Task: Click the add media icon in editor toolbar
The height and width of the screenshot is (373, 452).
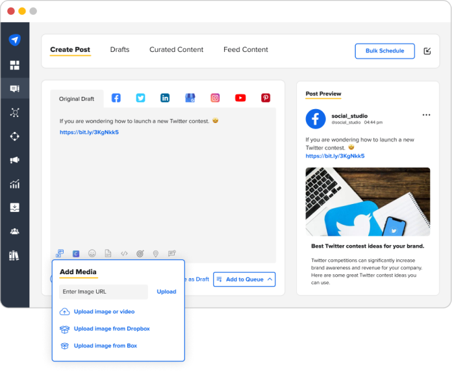Action: 60,253
